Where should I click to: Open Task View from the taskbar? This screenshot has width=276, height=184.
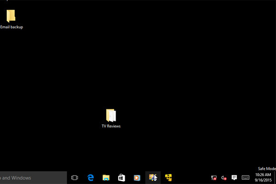75,178
